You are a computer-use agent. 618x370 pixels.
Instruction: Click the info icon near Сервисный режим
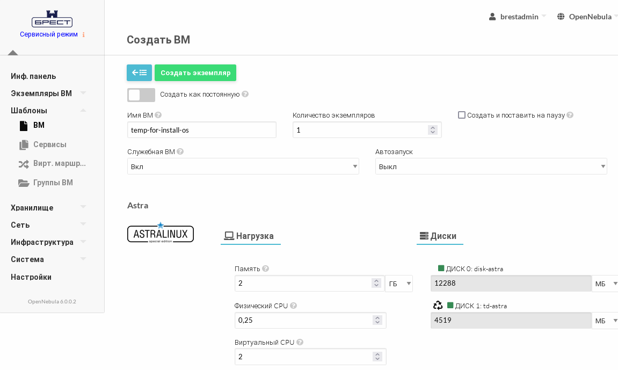[84, 34]
